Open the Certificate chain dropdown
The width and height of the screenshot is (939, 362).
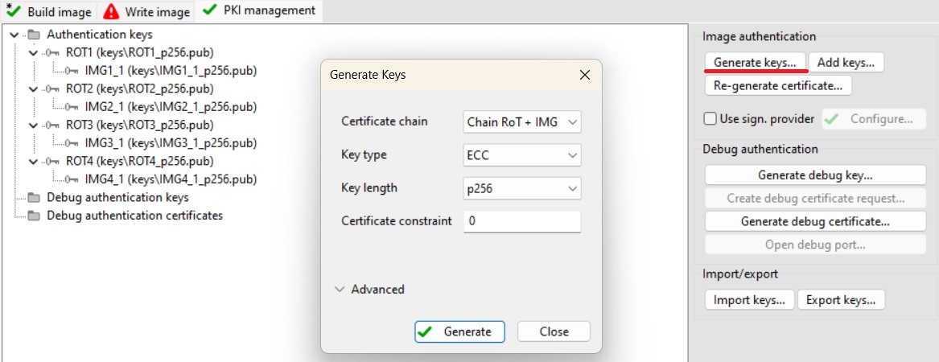pos(521,121)
